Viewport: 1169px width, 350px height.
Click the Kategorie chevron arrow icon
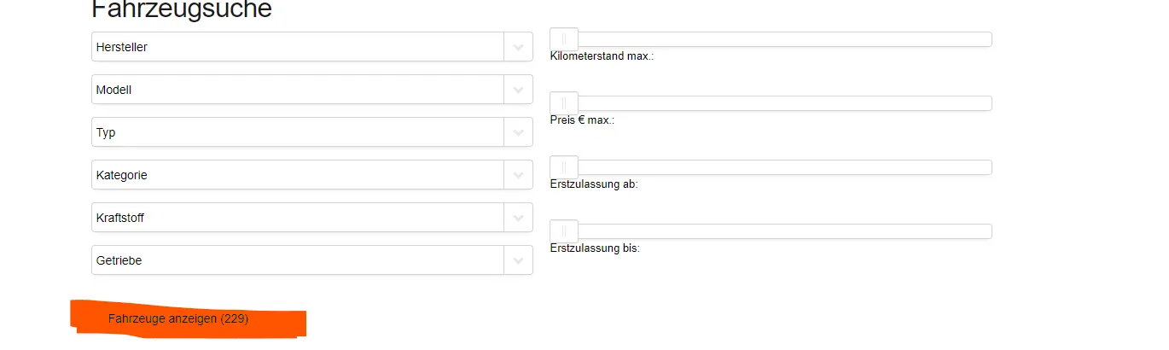[x=518, y=175]
